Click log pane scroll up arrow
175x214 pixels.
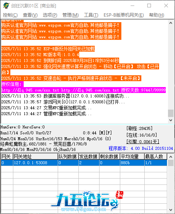171,23
